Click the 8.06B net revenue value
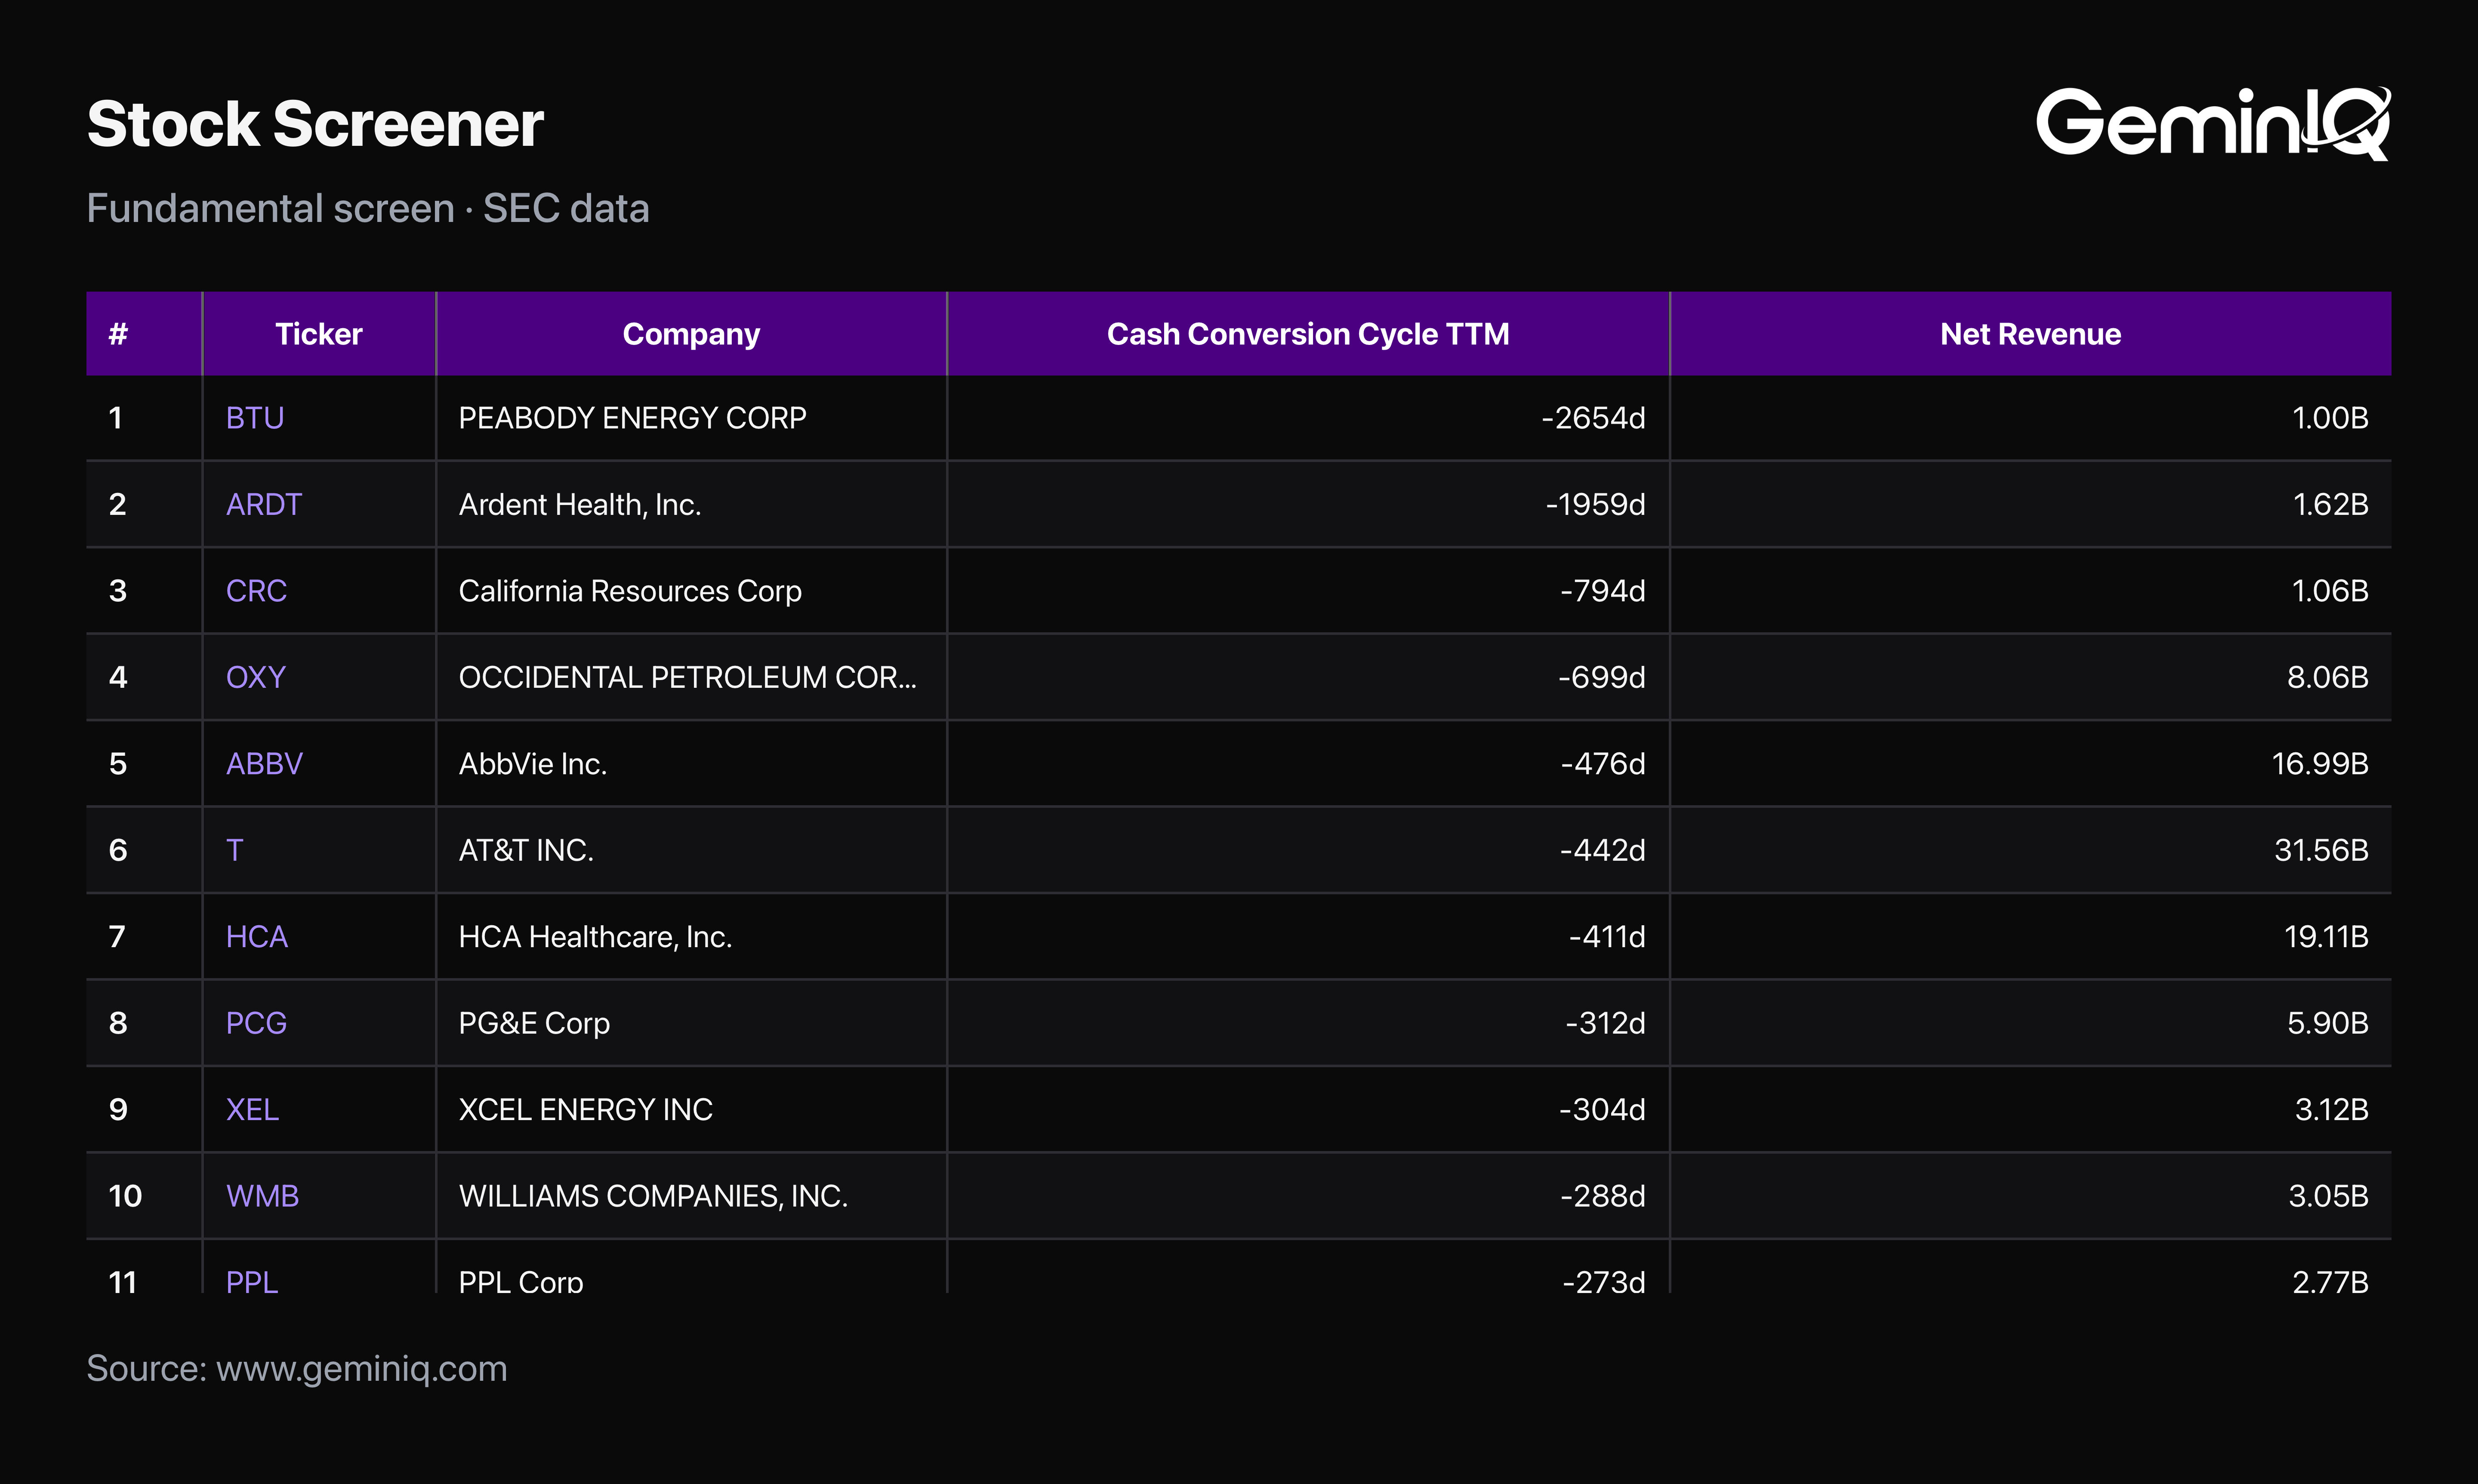2478x1484 pixels. 2328,677
